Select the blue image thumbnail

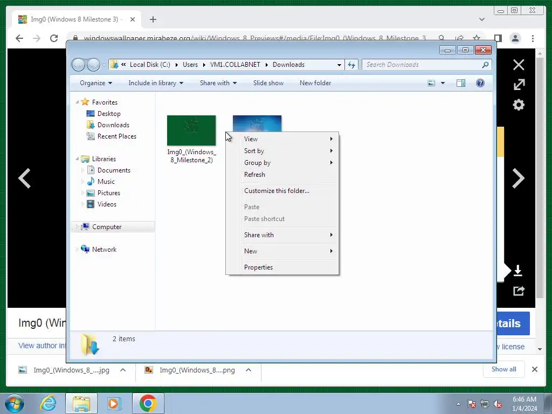[257, 123]
